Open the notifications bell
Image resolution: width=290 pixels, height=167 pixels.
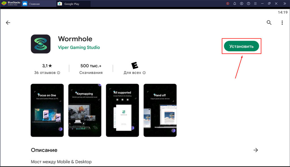click(234, 3)
